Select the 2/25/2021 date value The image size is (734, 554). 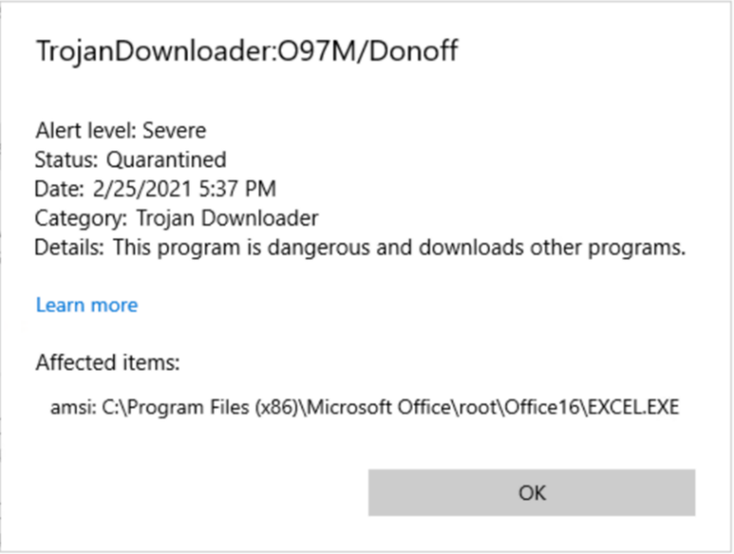point(142,190)
